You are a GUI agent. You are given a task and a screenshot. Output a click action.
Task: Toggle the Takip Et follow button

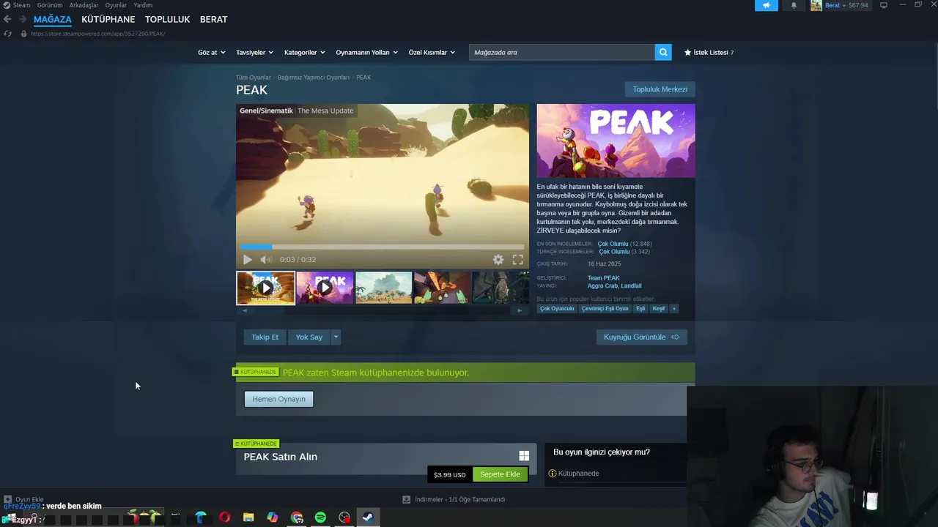pos(265,337)
